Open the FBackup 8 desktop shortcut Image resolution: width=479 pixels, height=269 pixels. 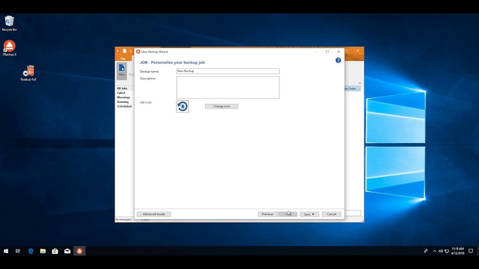click(10, 48)
